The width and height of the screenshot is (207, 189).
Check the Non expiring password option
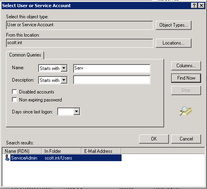(14, 100)
